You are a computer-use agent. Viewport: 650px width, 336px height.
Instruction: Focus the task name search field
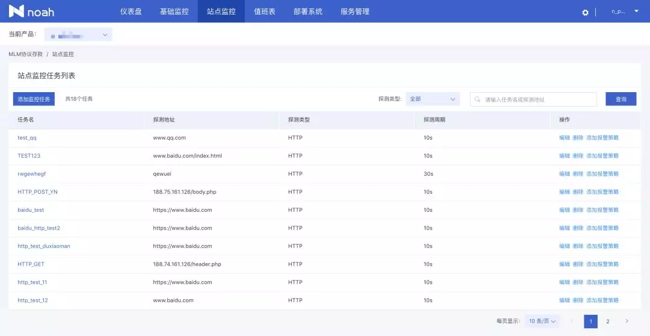(x=533, y=99)
